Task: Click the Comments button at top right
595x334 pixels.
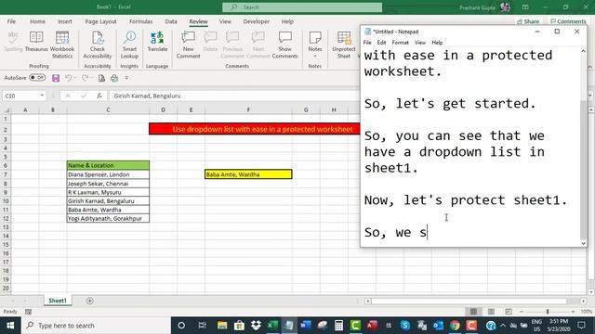Action: pos(568,21)
